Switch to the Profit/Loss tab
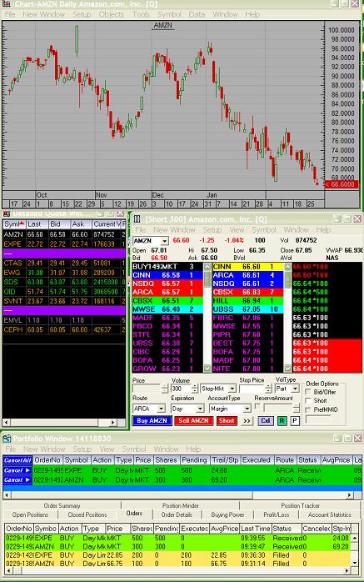The width and height of the screenshot is (364, 582). tap(277, 514)
